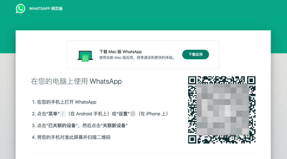Click the WHATSAPP 网页版 header title
The height and width of the screenshot is (159, 287).
46,9
